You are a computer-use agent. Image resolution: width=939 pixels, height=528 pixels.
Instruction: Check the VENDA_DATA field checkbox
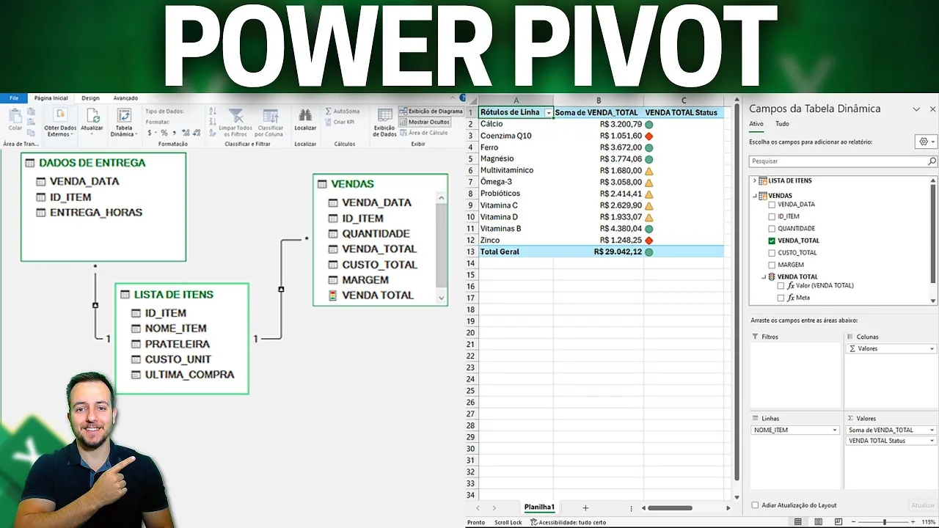(772, 205)
